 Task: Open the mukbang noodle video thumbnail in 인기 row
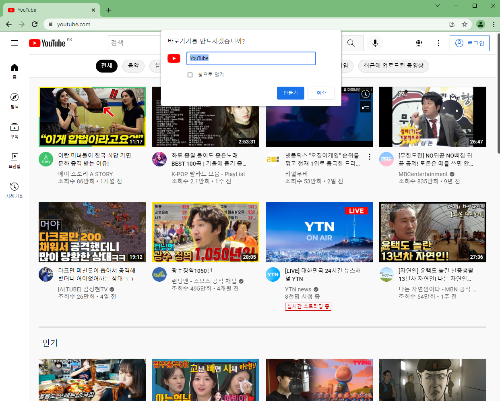pos(92,380)
